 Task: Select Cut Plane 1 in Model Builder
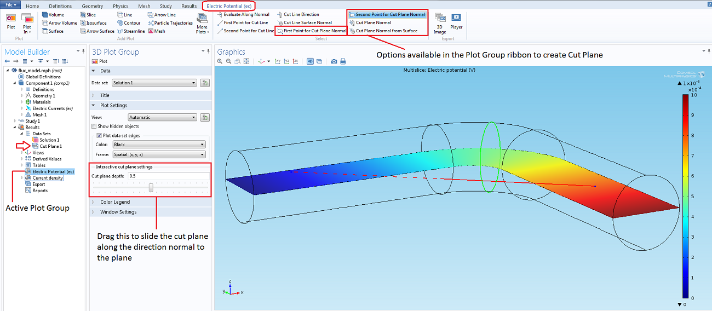click(47, 146)
